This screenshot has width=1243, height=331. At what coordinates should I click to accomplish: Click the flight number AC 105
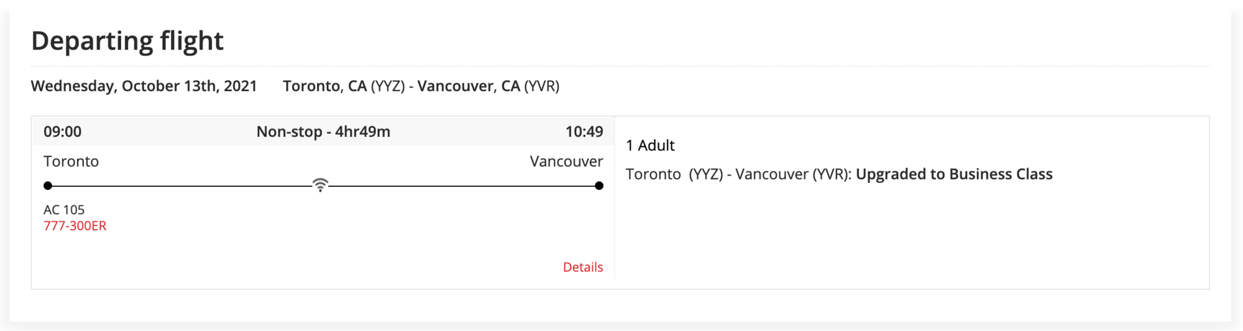(64, 210)
